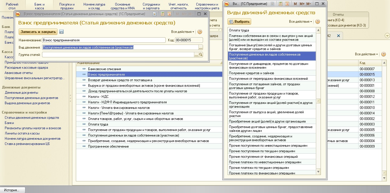This screenshot has height=193, width=390.
Task: Switch to the Номенклатура и склад section
Action: [x=94, y=6]
